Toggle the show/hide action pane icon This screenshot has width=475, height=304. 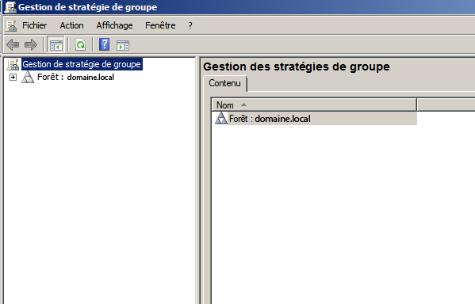123,45
